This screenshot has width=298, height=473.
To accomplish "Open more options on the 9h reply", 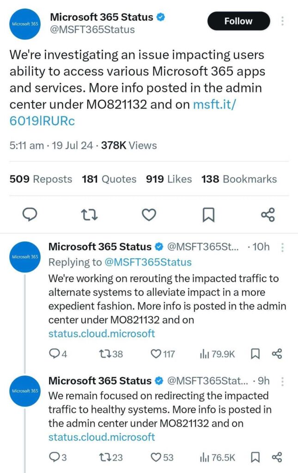I will [x=282, y=381].
